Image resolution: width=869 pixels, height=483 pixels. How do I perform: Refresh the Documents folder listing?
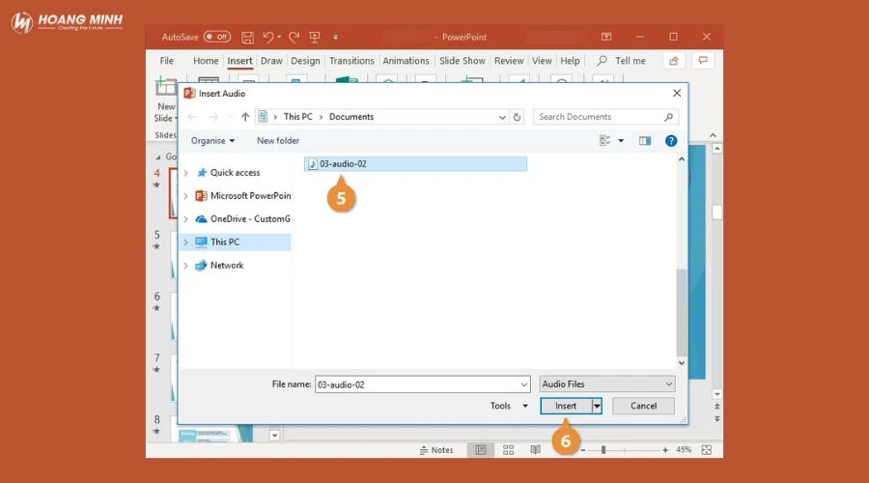pos(518,117)
